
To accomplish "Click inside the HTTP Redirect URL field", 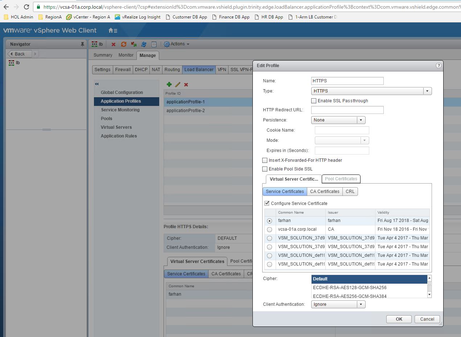I will [347, 110].
